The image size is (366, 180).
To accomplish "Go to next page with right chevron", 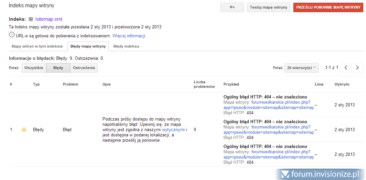I will 357,68.
